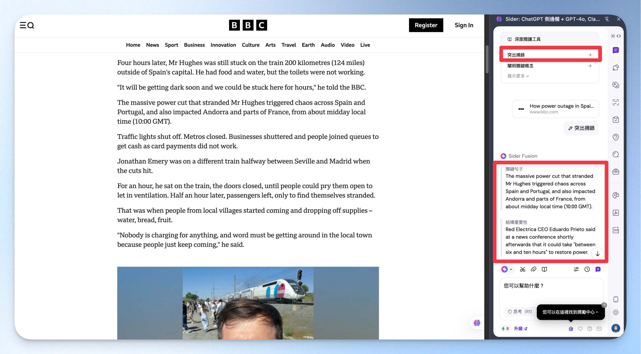The width and height of the screenshot is (641, 354).
Task: Open the Innovation section in BBC nav
Action: (223, 45)
